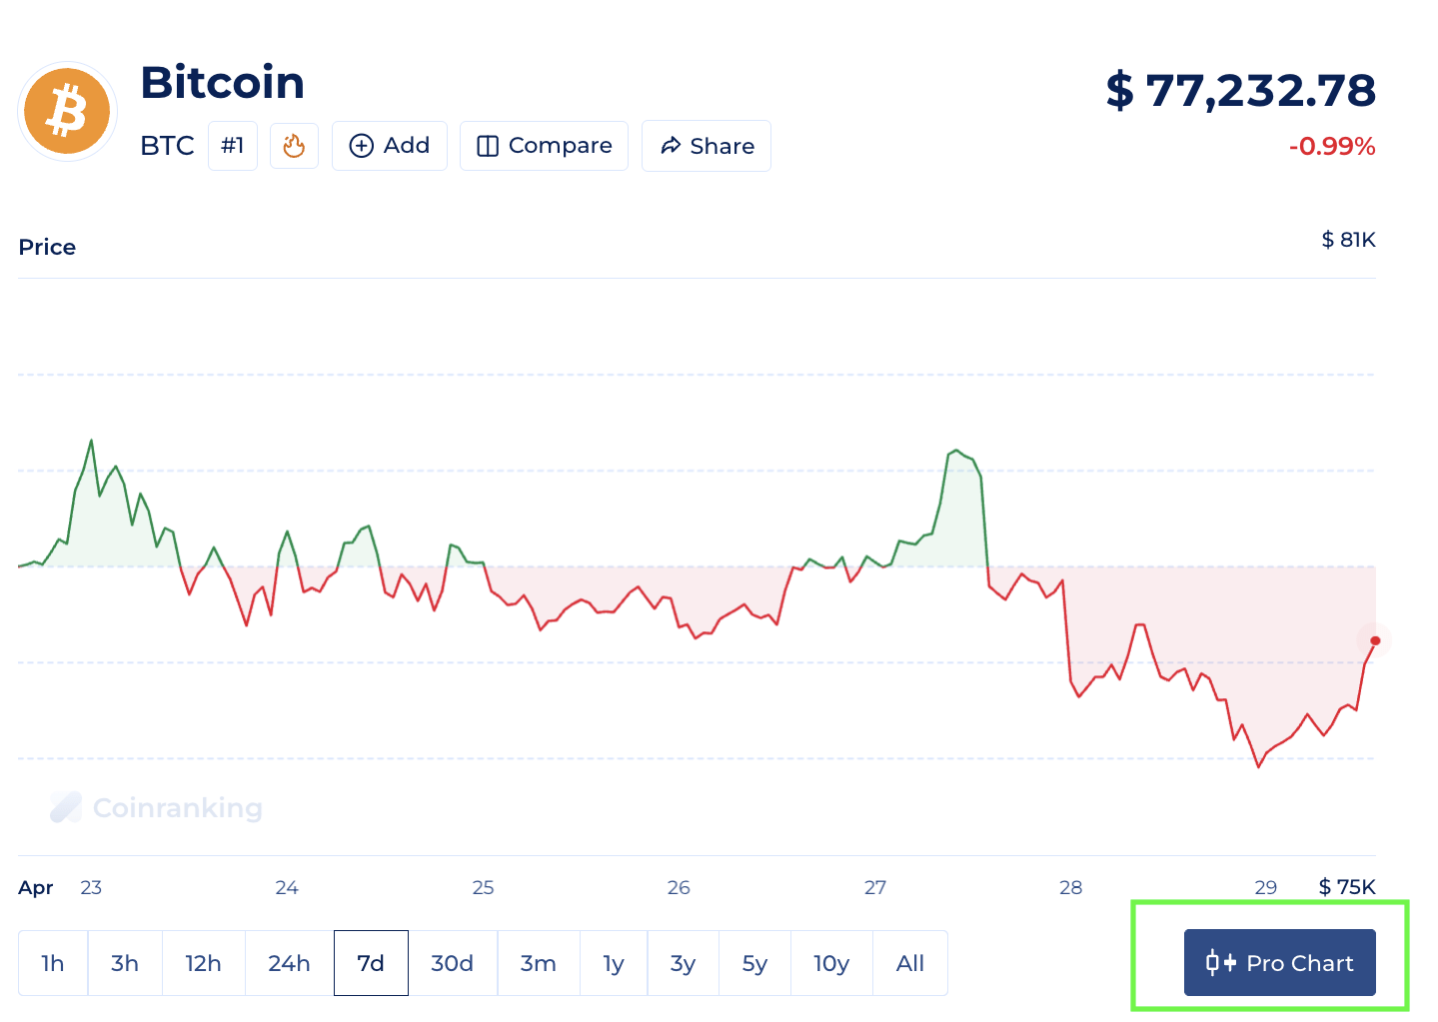The image size is (1438, 1022).
Task: Select the 3y chart period
Action: [x=683, y=963]
